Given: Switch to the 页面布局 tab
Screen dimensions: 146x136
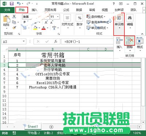Looking at the screenshot, I should (x=50, y=10).
